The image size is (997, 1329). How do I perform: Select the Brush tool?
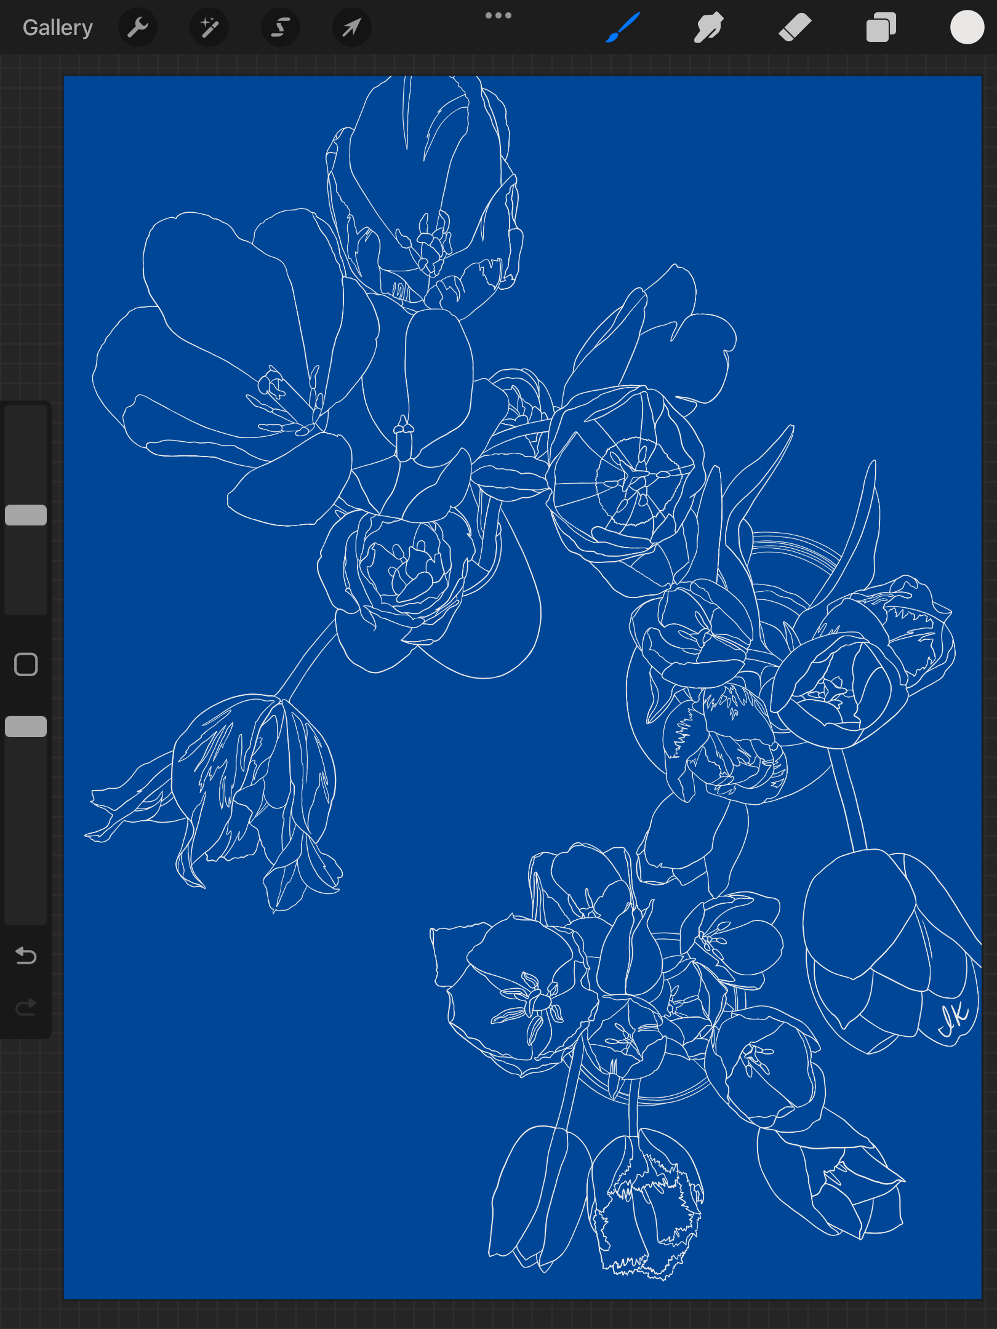pos(623,28)
